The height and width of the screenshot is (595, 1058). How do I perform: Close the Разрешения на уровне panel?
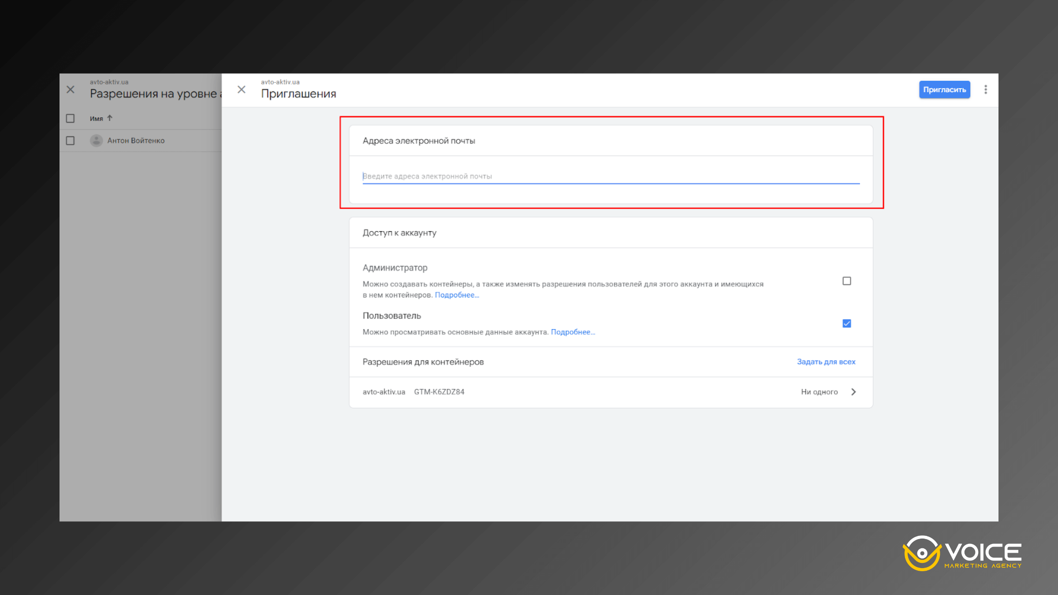coord(71,89)
